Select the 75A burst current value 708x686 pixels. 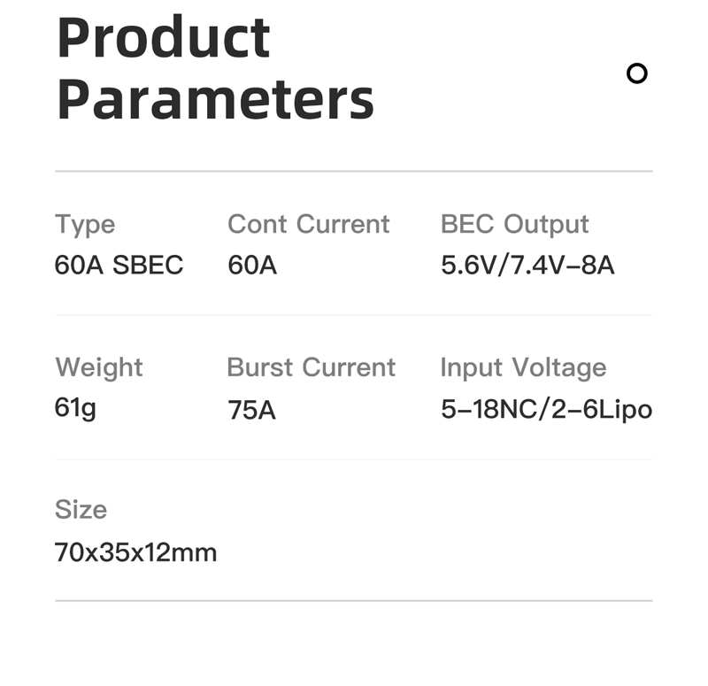pyautogui.click(x=251, y=410)
